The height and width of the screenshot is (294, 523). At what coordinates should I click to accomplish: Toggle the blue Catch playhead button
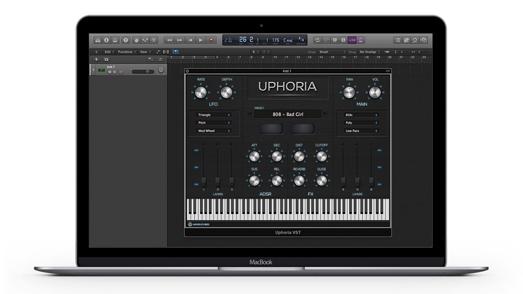[x=176, y=52]
